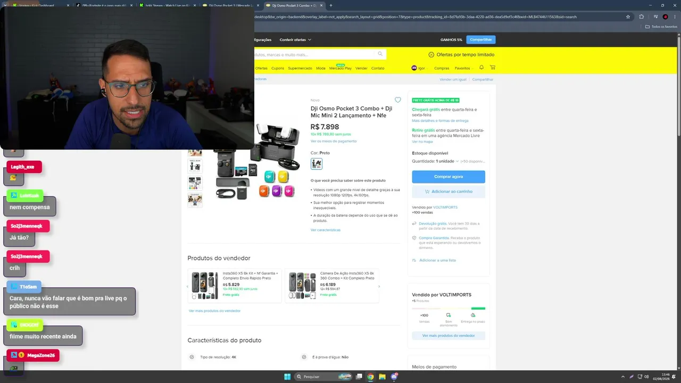The height and width of the screenshot is (383, 681).
Task: Click the Vender um igual link
Action: pos(453,79)
